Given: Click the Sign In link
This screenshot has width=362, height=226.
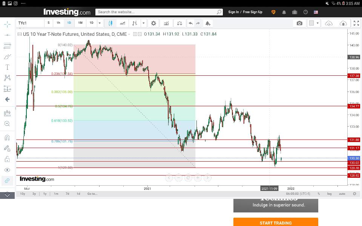Looking at the screenshot, I should coord(233,12).
